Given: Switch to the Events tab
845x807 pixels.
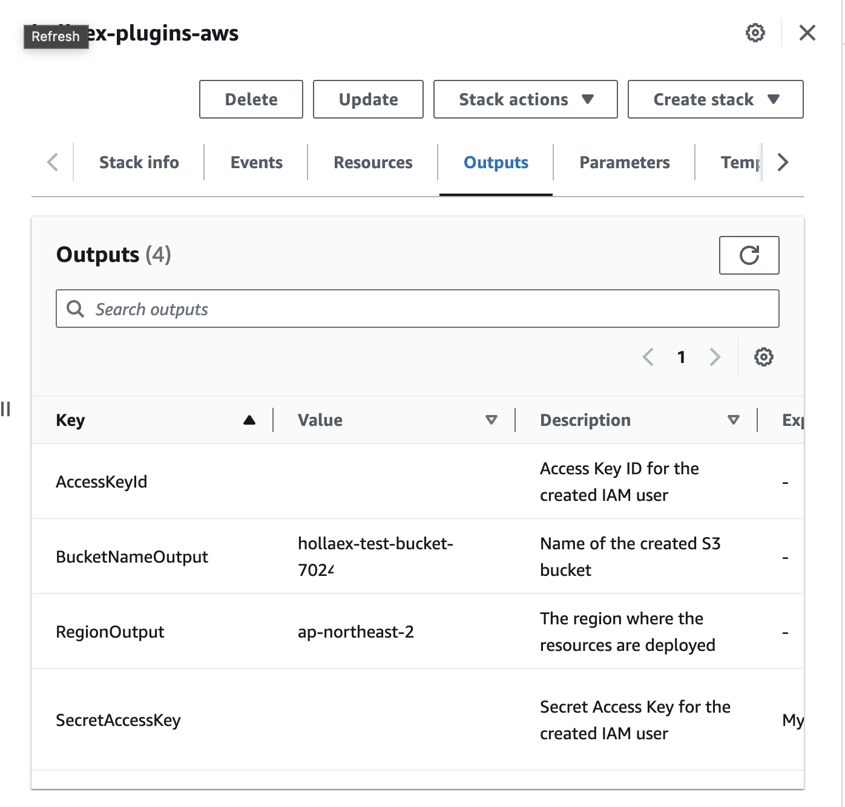Looking at the screenshot, I should 256,162.
